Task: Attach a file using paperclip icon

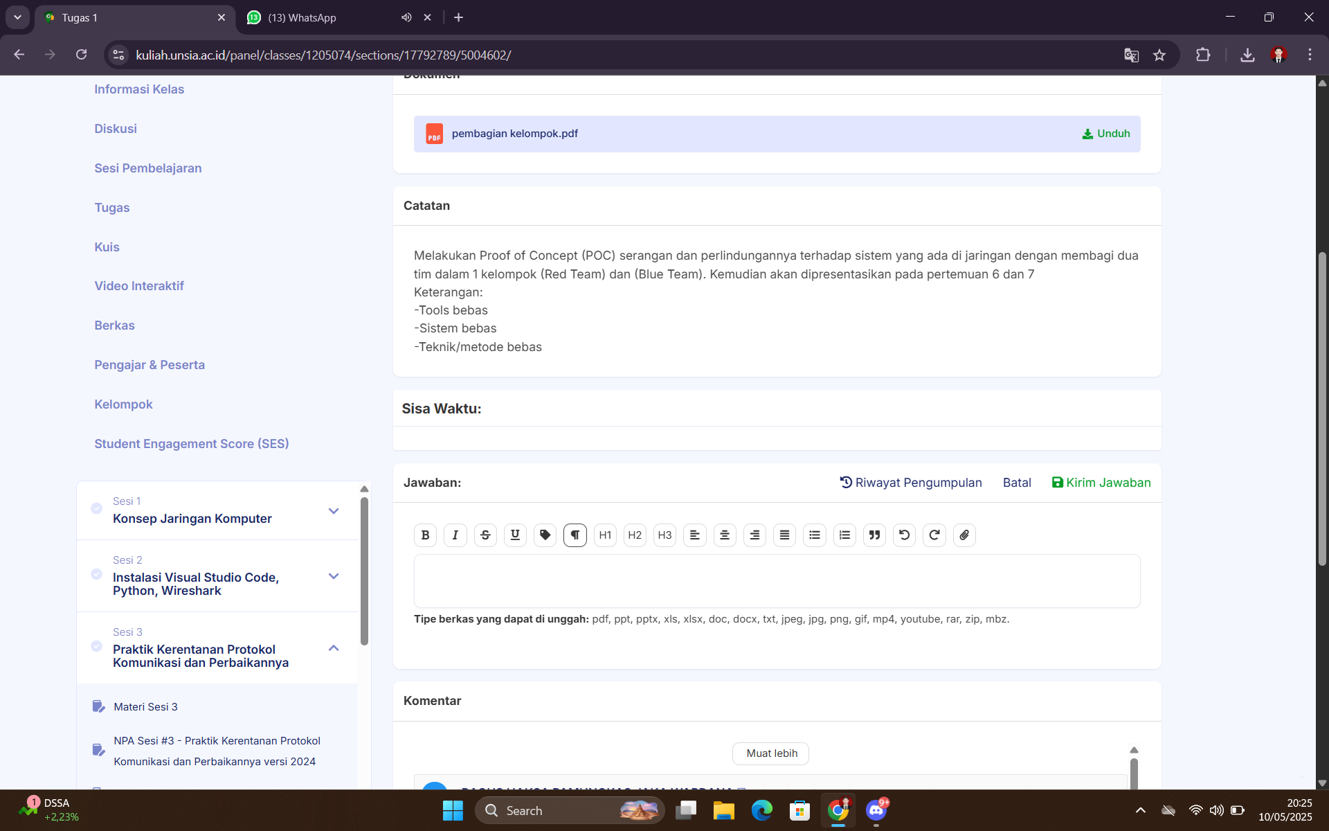Action: pyautogui.click(x=964, y=535)
